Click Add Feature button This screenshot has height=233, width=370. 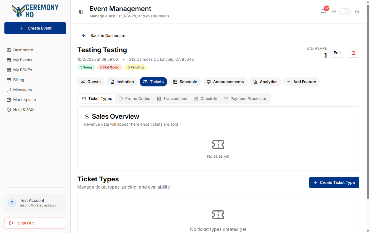[301, 82]
